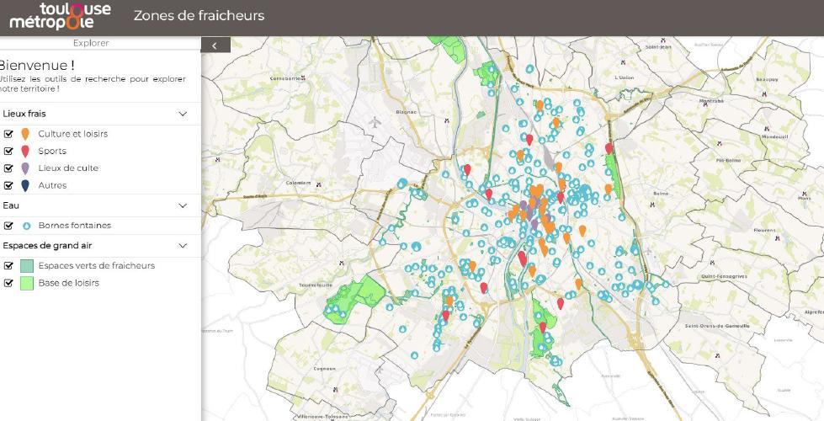Click the town symbol above the Tournefeuille label
Image resolution: width=824 pixels, height=421 pixels.
(x=342, y=262)
